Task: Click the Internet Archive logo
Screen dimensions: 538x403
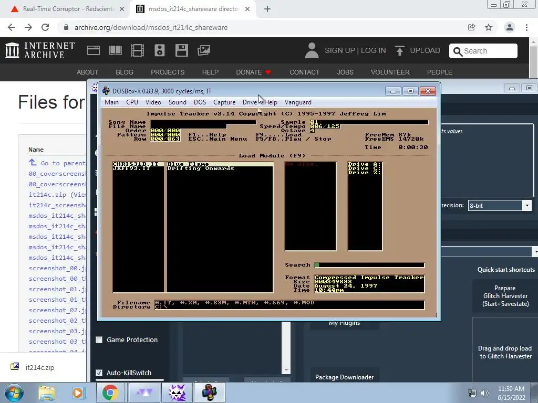Action: click(x=40, y=50)
